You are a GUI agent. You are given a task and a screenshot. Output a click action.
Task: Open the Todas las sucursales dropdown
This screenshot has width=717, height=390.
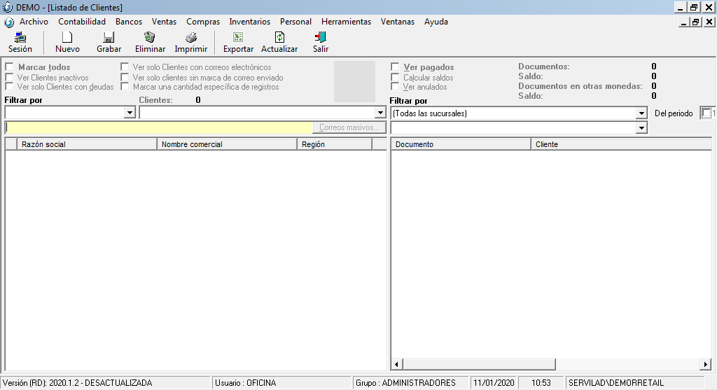click(x=641, y=113)
